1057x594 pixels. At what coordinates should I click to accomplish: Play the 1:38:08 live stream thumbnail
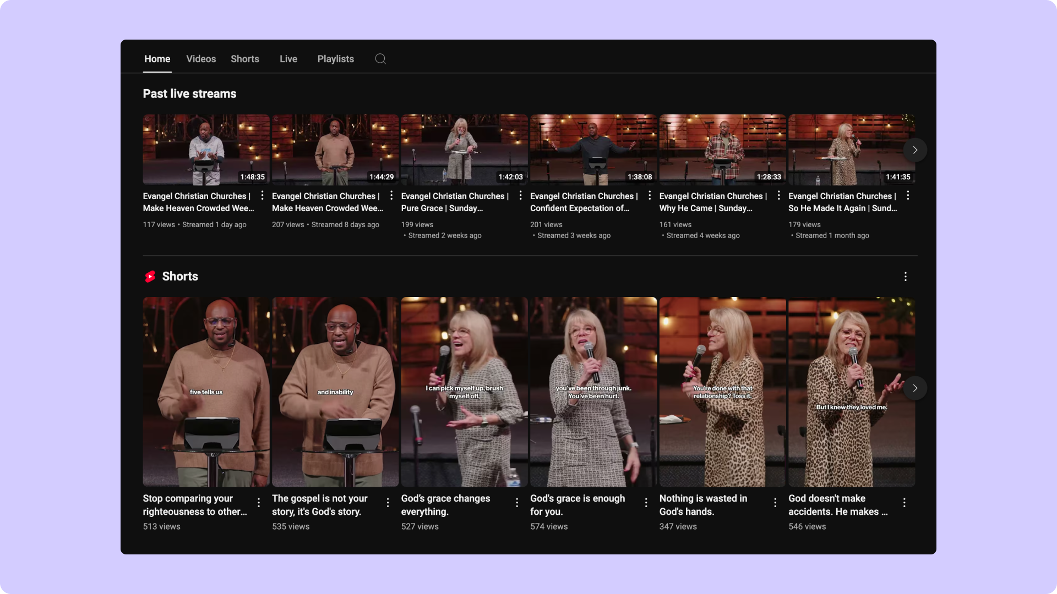click(x=593, y=150)
